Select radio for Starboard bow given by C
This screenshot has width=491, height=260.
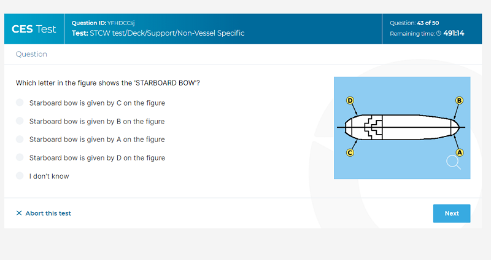(x=20, y=103)
